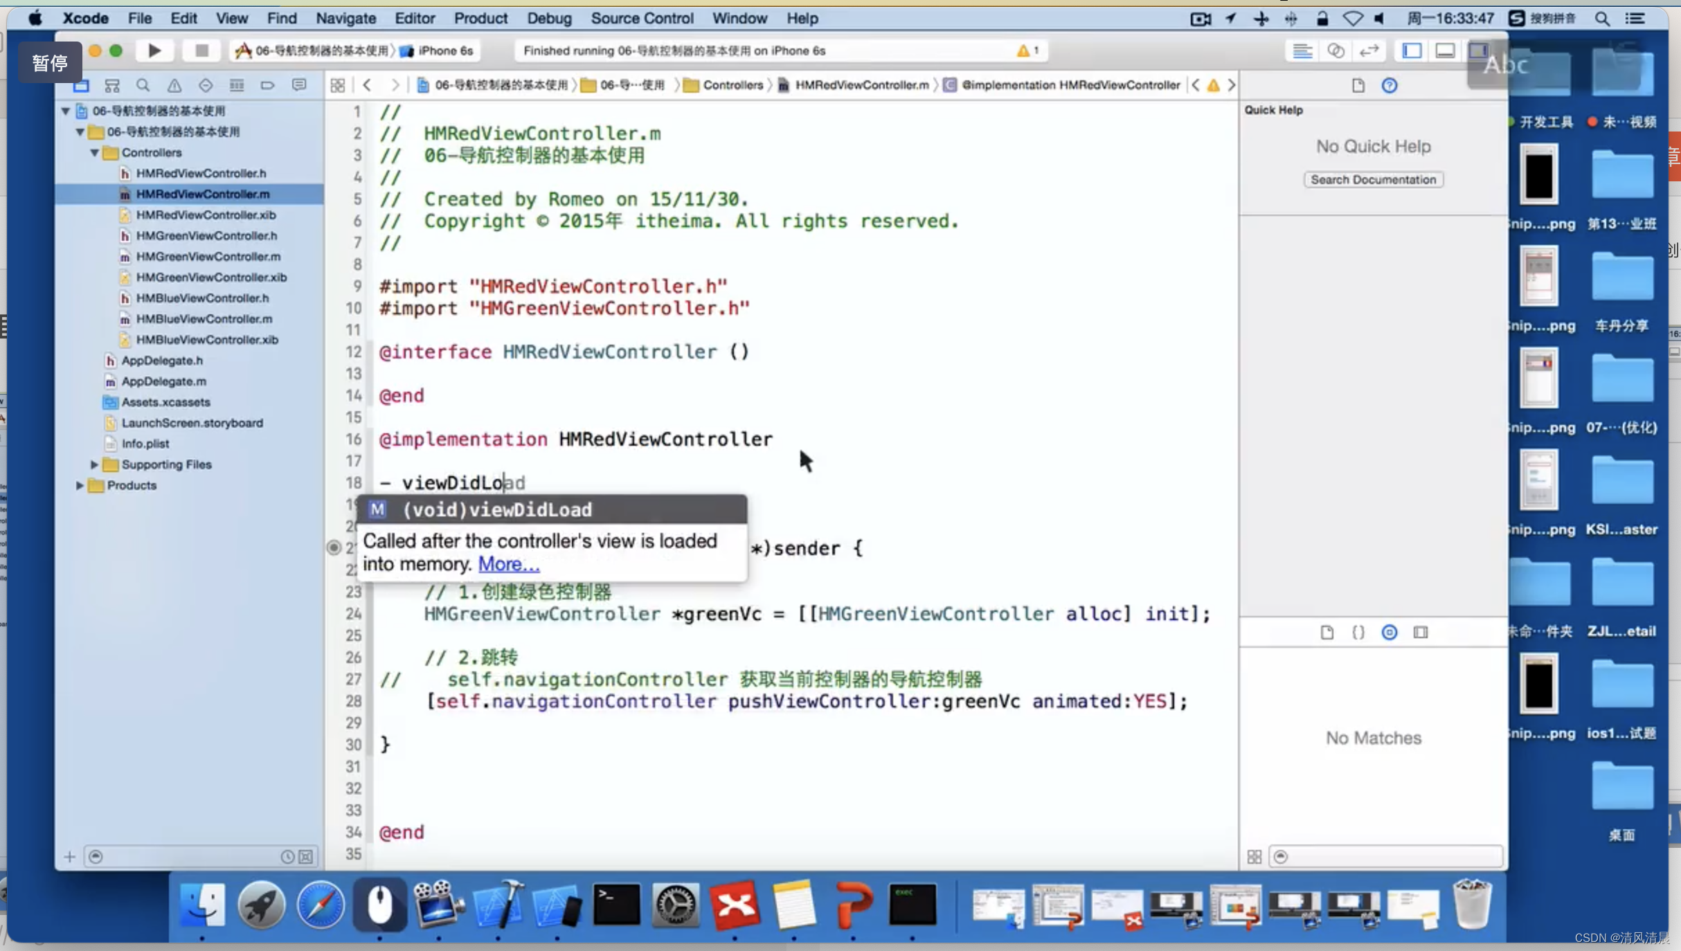Viewport: 1681px width, 951px height.
Task: Expand the Supporting Files group
Action: [92, 464]
